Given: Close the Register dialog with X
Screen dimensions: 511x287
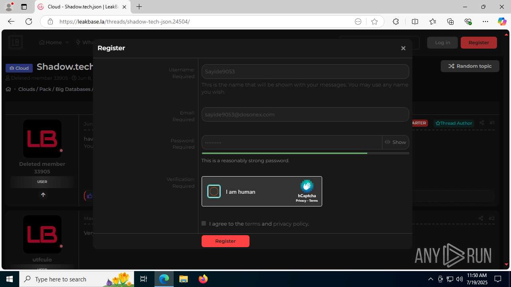Looking at the screenshot, I should 403,48.
